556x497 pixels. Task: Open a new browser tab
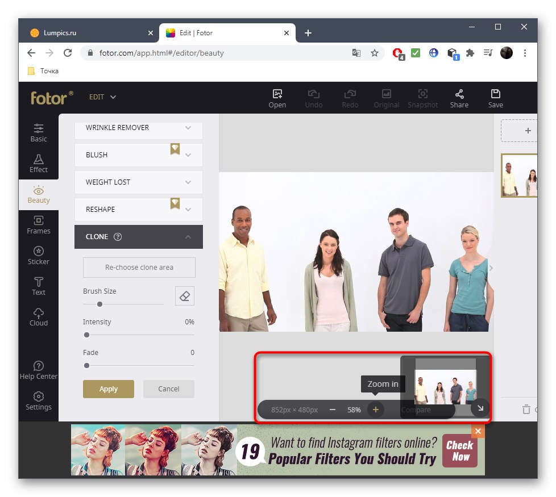308,33
